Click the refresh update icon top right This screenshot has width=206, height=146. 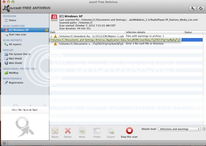[x=201, y=8]
